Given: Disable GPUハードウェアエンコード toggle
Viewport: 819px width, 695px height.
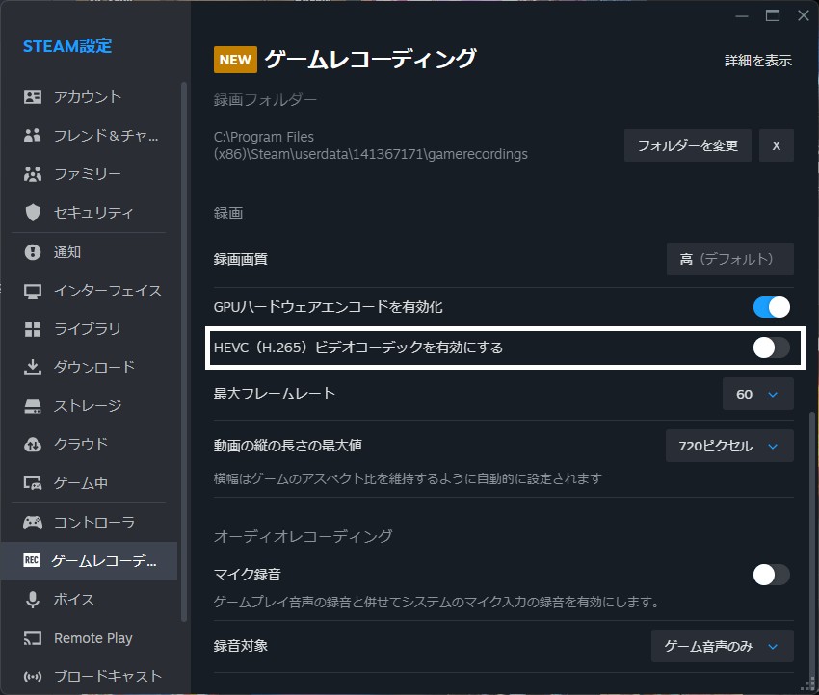Looking at the screenshot, I should click(x=772, y=307).
